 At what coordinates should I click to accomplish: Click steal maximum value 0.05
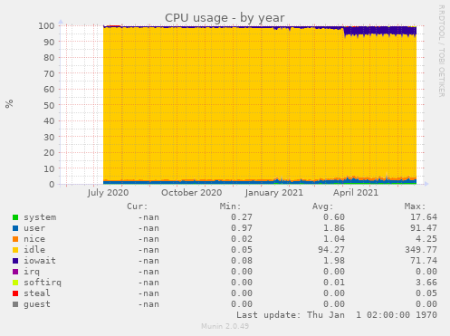tap(426, 293)
